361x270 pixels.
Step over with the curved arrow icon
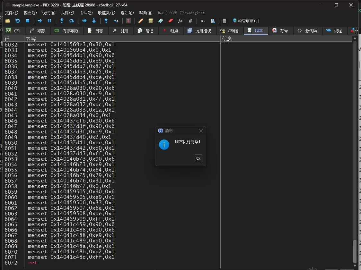(72, 21)
